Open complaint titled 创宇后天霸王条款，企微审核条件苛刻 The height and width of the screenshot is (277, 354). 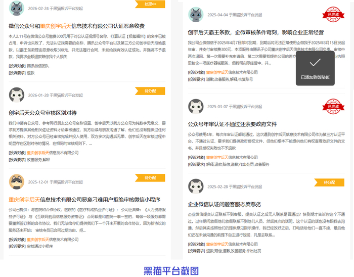point(256,32)
